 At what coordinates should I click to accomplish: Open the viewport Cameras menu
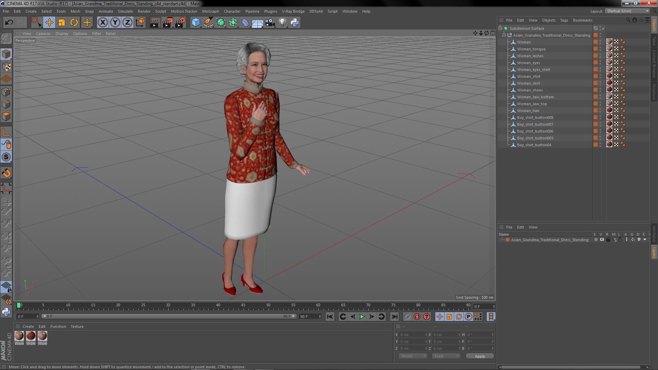pyautogui.click(x=43, y=34)
